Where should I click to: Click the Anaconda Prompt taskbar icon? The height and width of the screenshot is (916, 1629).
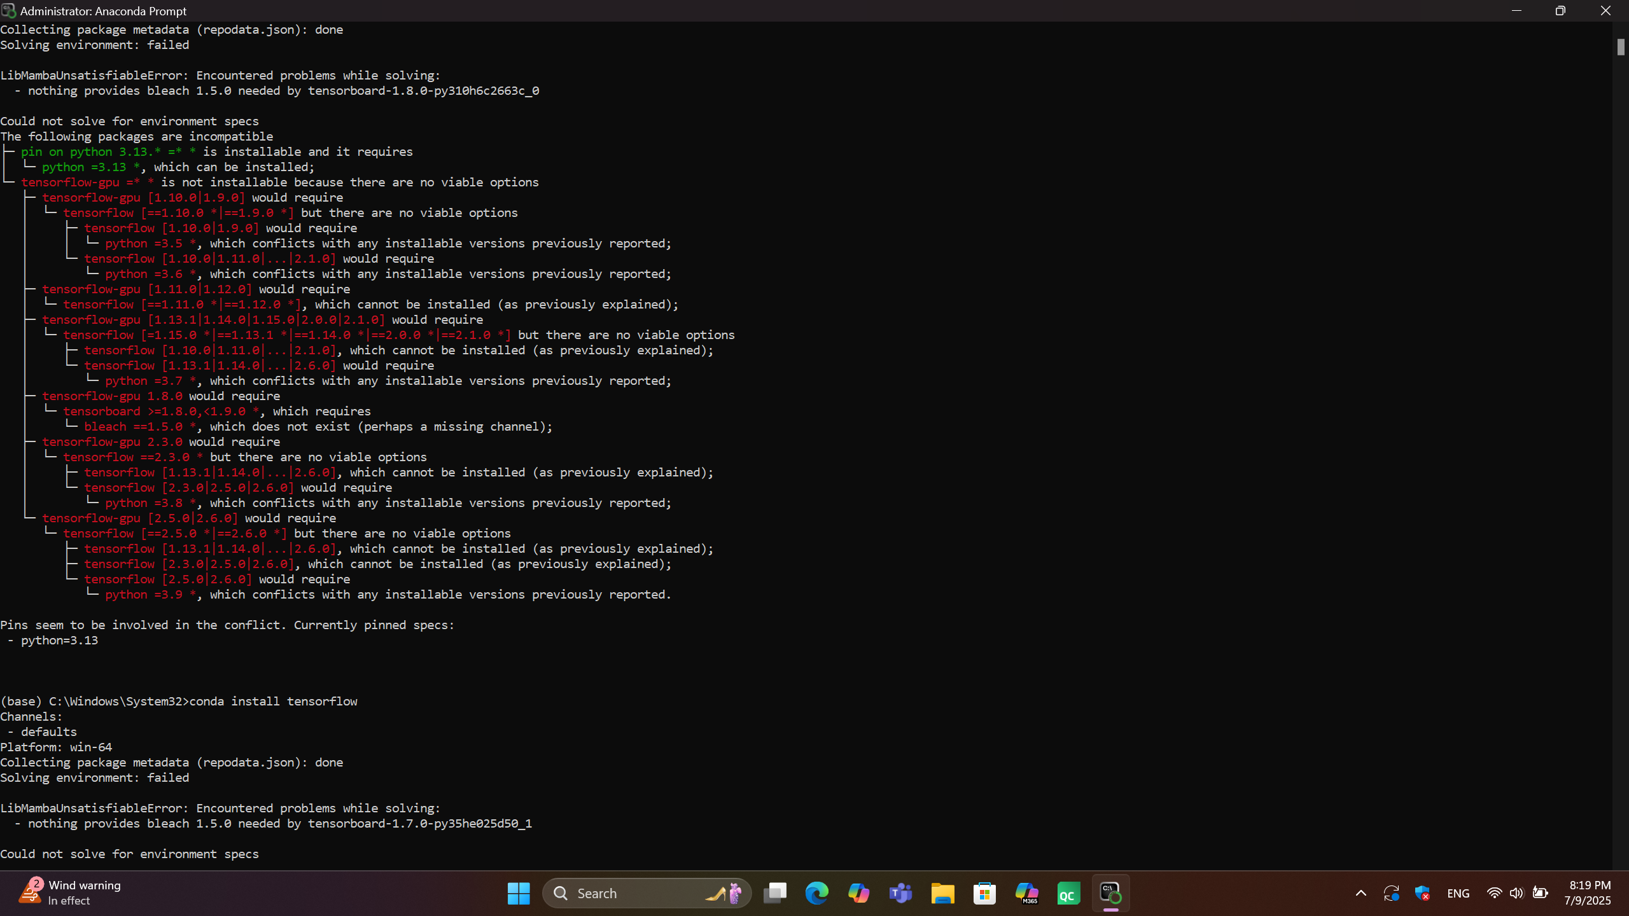click(x=1110, y=893)
